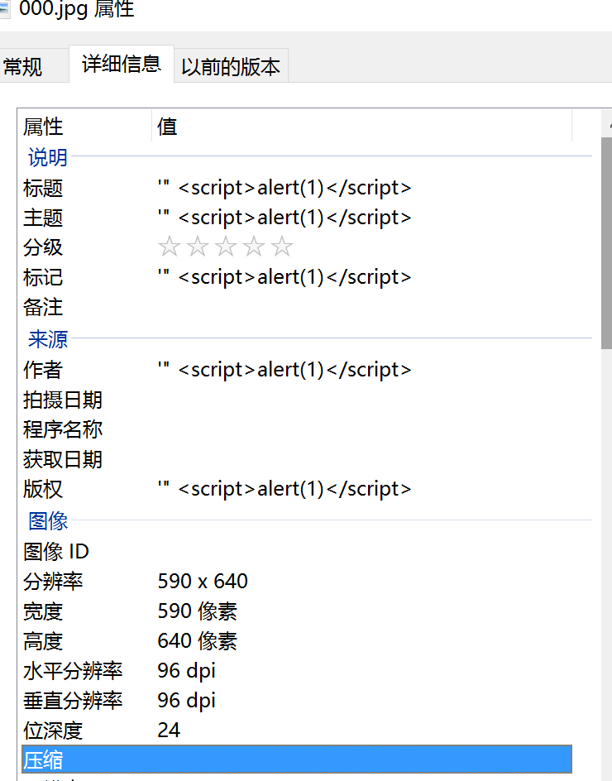
Task: Set 分级 rating to one star
Action: pos(170,247)
